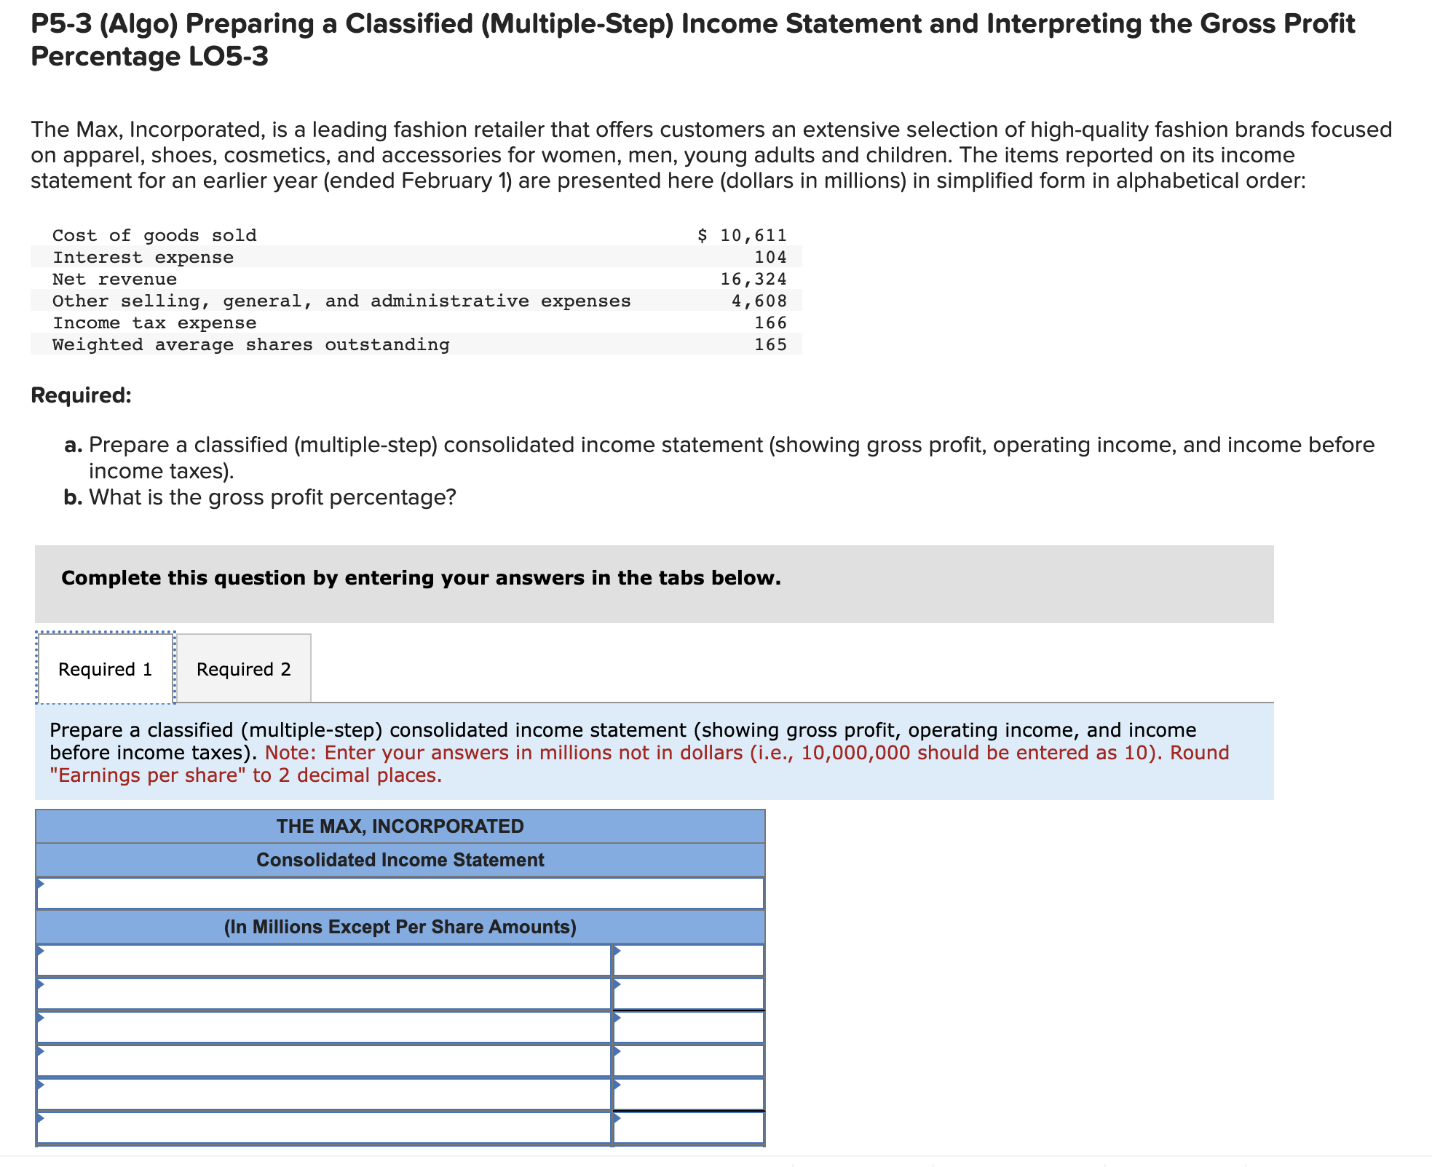Click the In Millions Except Per Share header

tap(400, 927)
